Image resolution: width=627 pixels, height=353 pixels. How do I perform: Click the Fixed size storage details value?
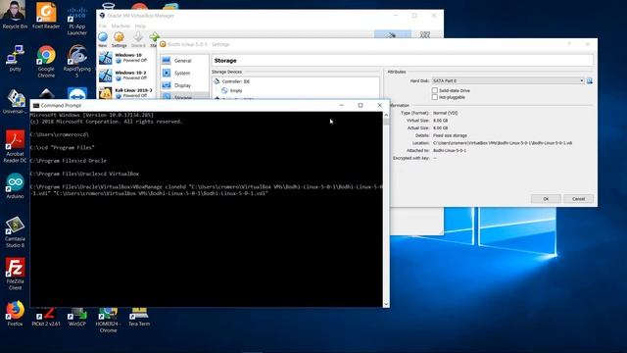click(x=450, y=135)
